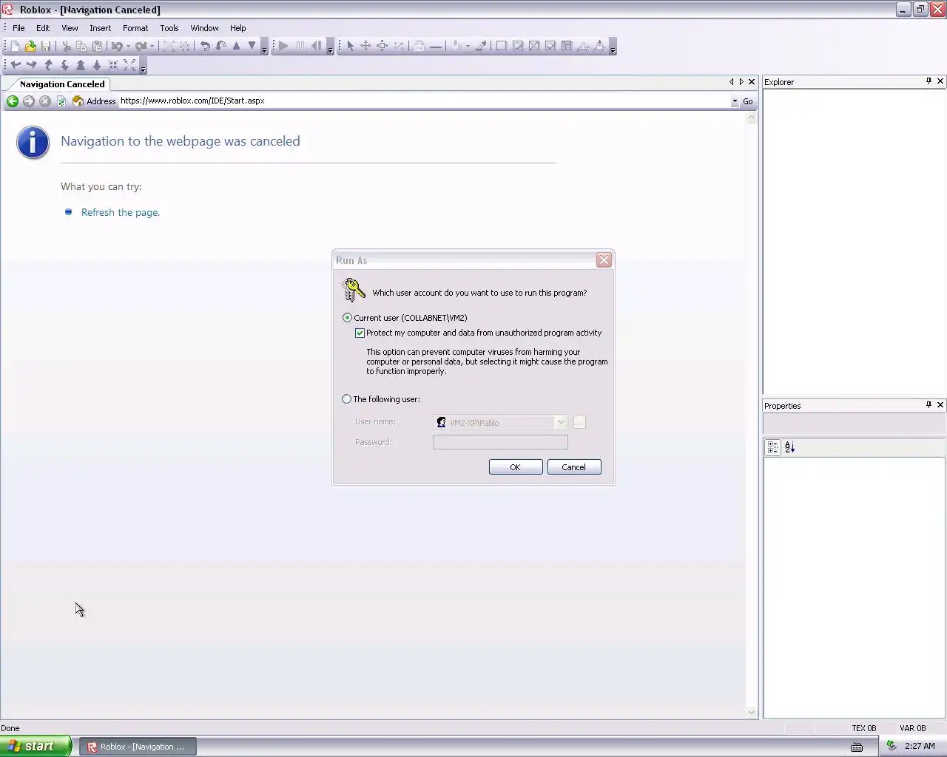Viewport: 947px width, 757px height.
Task: Pan camera right with arrow icon
Action: click(x=32, y=65)
